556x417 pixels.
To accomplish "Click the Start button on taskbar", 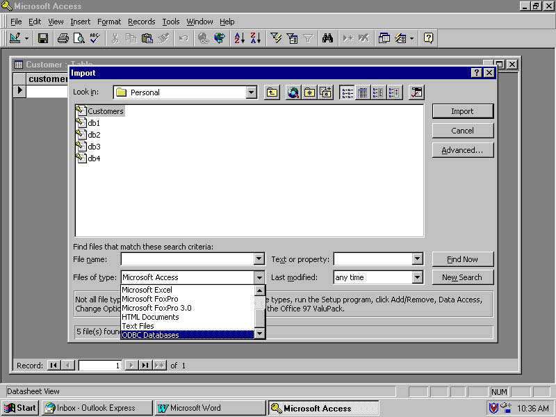I will tap(20, 408).
